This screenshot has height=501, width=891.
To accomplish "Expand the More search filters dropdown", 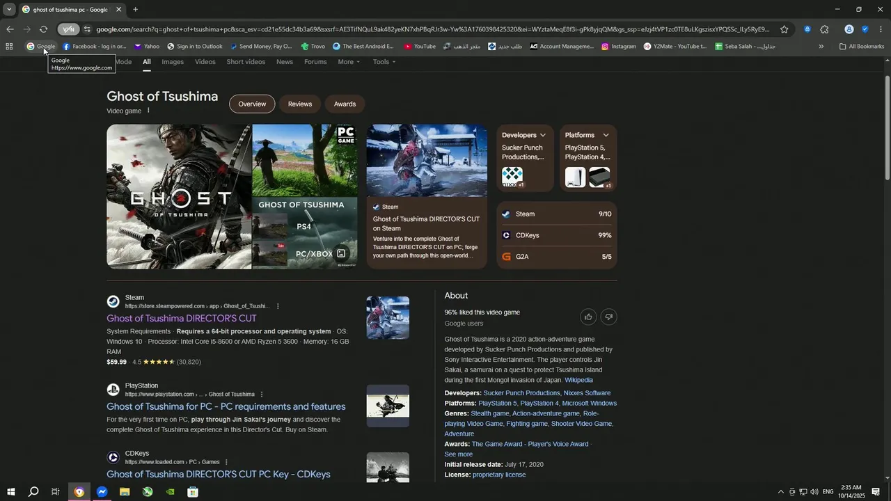I will pos(349,62).
